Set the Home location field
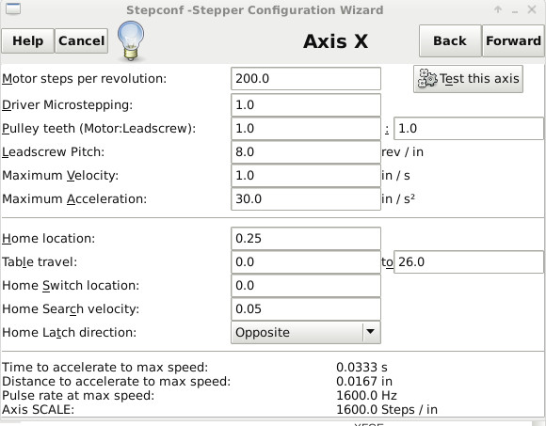The width and height of the screenshot is (546, 426). [306, 239]
